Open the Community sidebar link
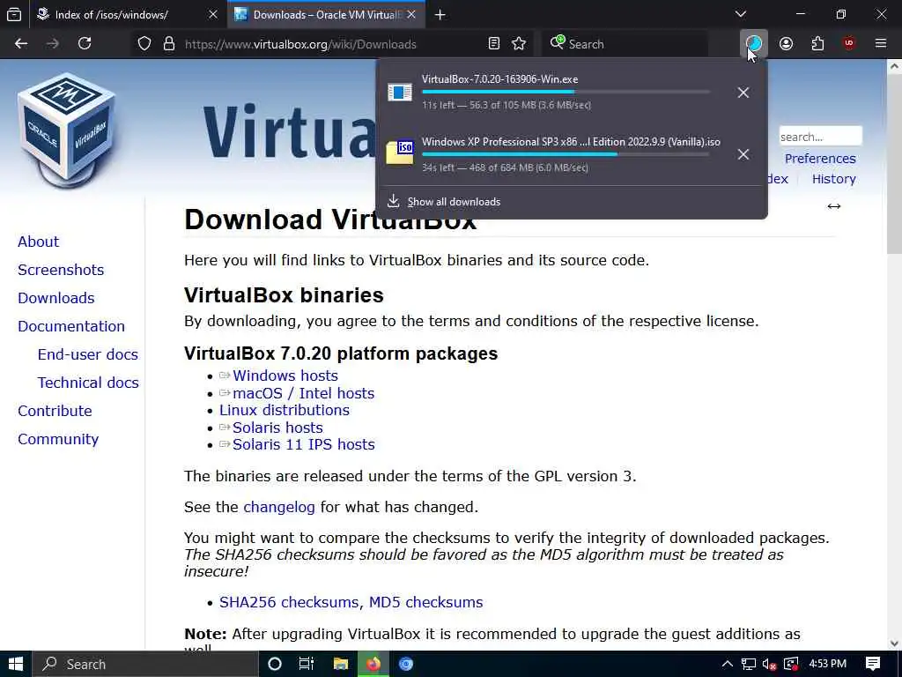902x677 pixels. [58, 439]
